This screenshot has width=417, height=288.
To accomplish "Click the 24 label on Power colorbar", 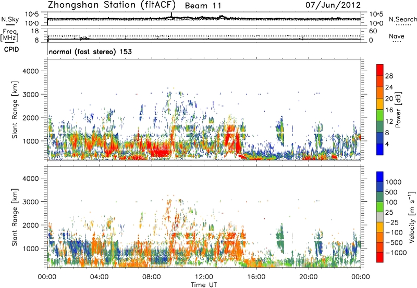I will (389, 87).
